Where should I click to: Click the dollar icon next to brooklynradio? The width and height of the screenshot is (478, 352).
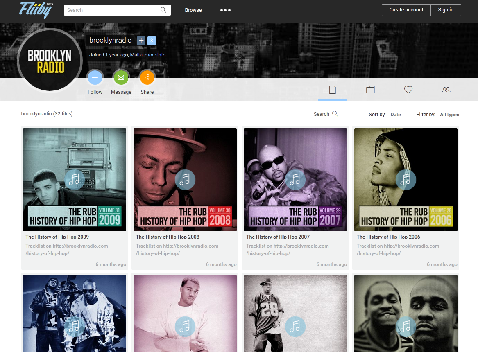click(152, 41)
